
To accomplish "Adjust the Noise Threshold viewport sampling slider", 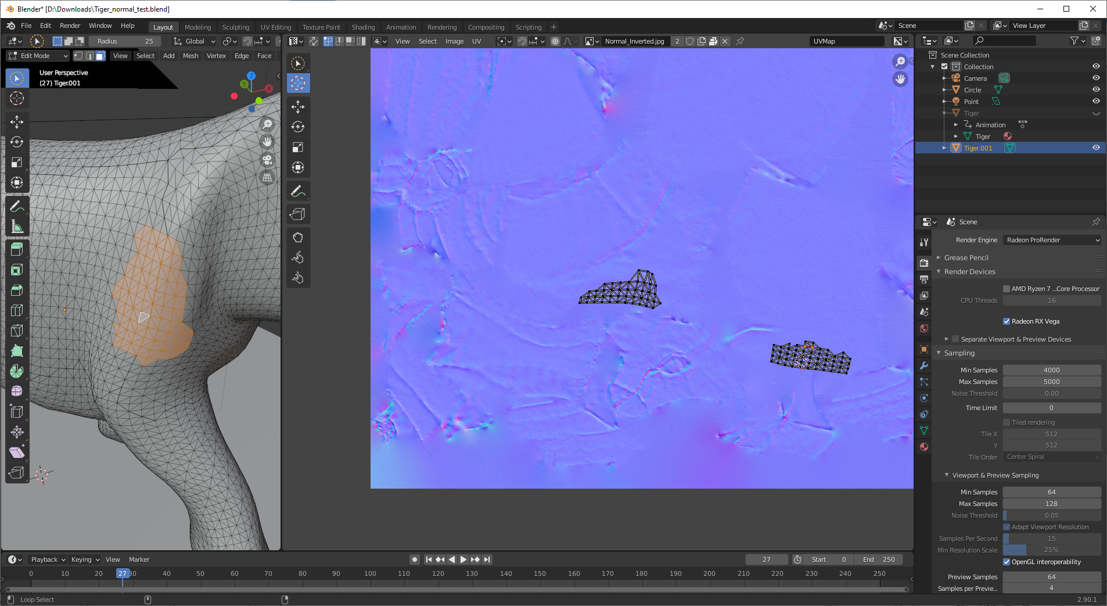I will [x=1051, y=515].
